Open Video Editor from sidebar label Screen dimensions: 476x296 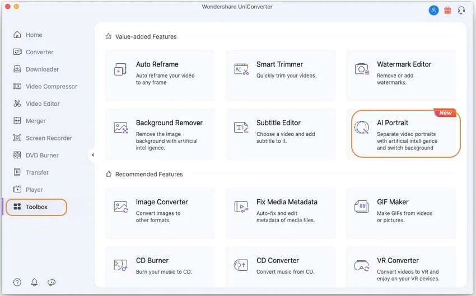43,104
